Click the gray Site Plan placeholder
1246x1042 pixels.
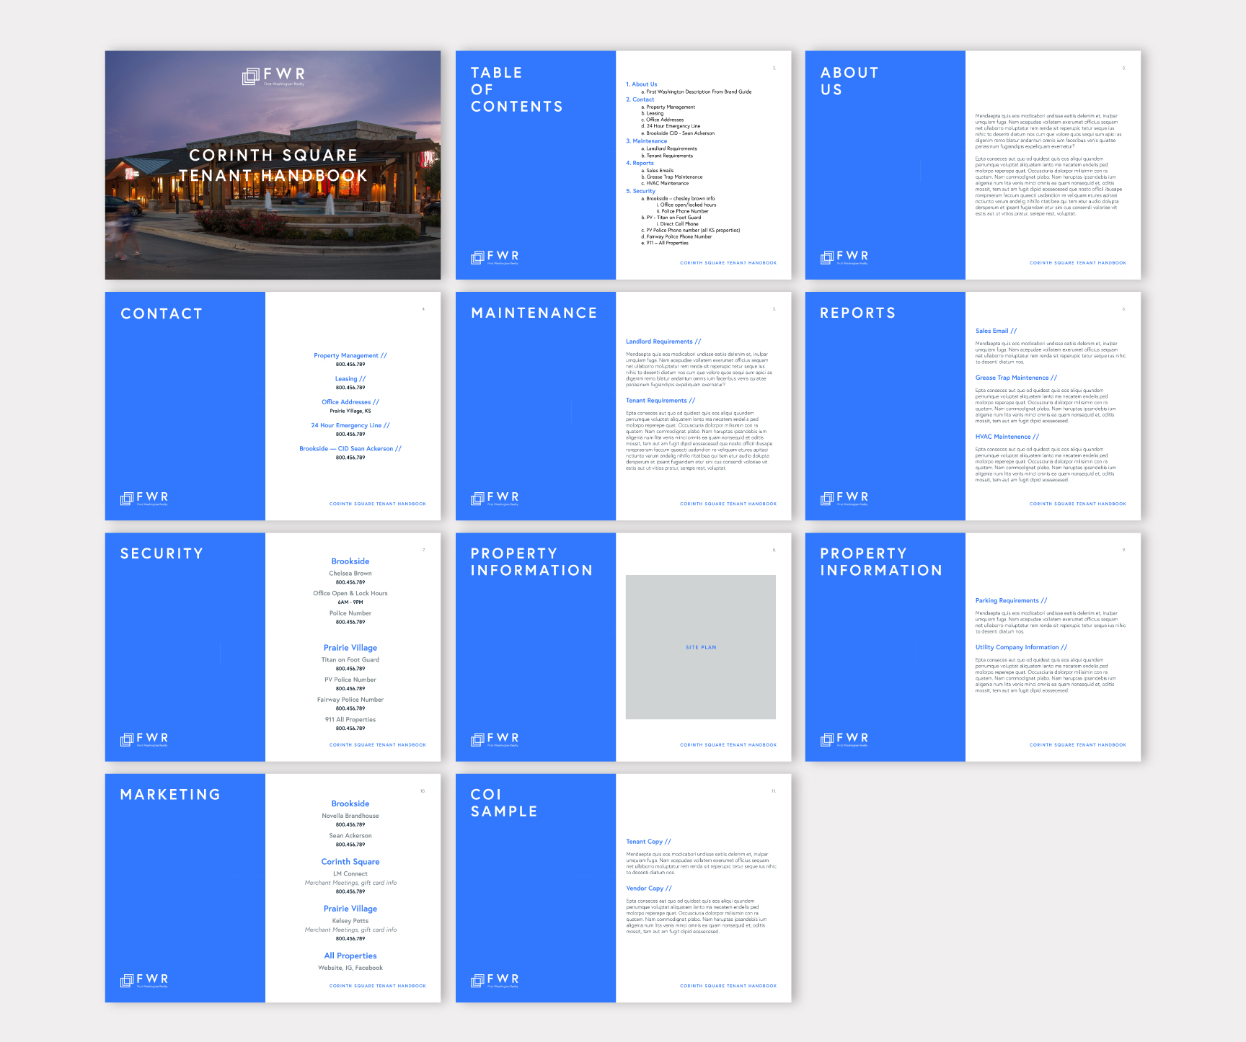[x=701, y=647]
